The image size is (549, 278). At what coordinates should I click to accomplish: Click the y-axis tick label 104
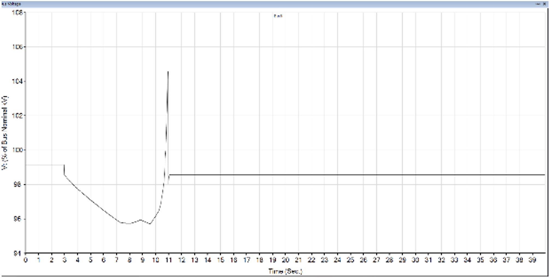click(x=17, y=81)
